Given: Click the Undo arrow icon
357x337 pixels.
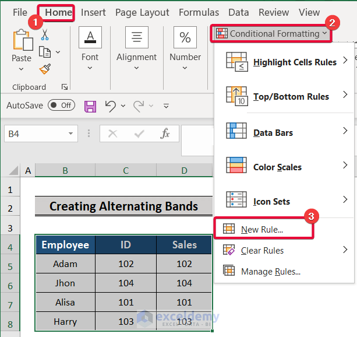Looking at the screenshot, I should click(x=111, y=106).
